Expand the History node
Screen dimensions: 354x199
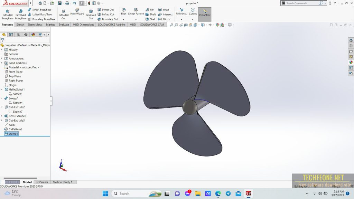pos(2,50)
